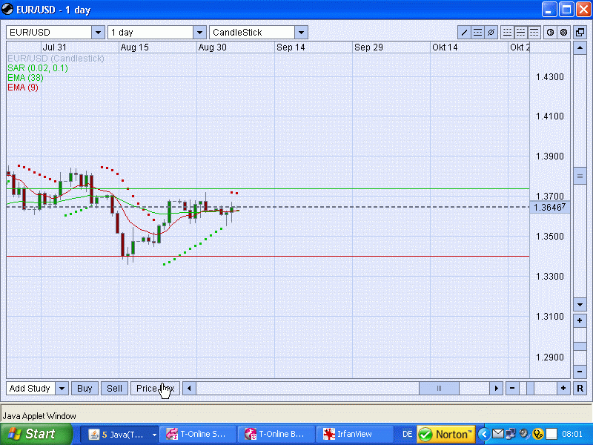Screen dimensions: 593x445
Task: Click the Sell button
Action: click(114, 388)
